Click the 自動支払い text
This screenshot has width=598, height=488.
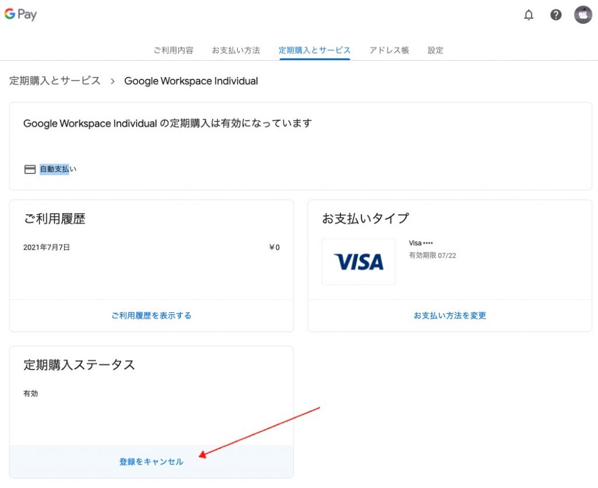[x=58, y=169]
